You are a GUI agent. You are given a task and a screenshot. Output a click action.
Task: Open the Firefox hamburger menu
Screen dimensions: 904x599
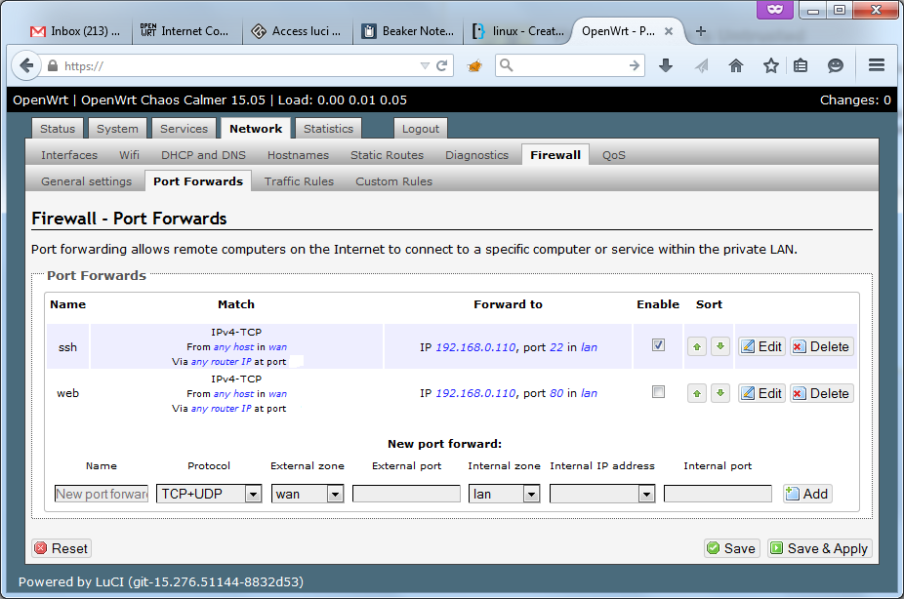coord(876,65)
